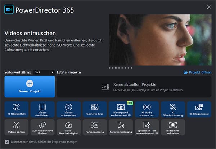Launch Videos stabilisieren tool
This screenshot has width=216, height=149.
point(42,109)
